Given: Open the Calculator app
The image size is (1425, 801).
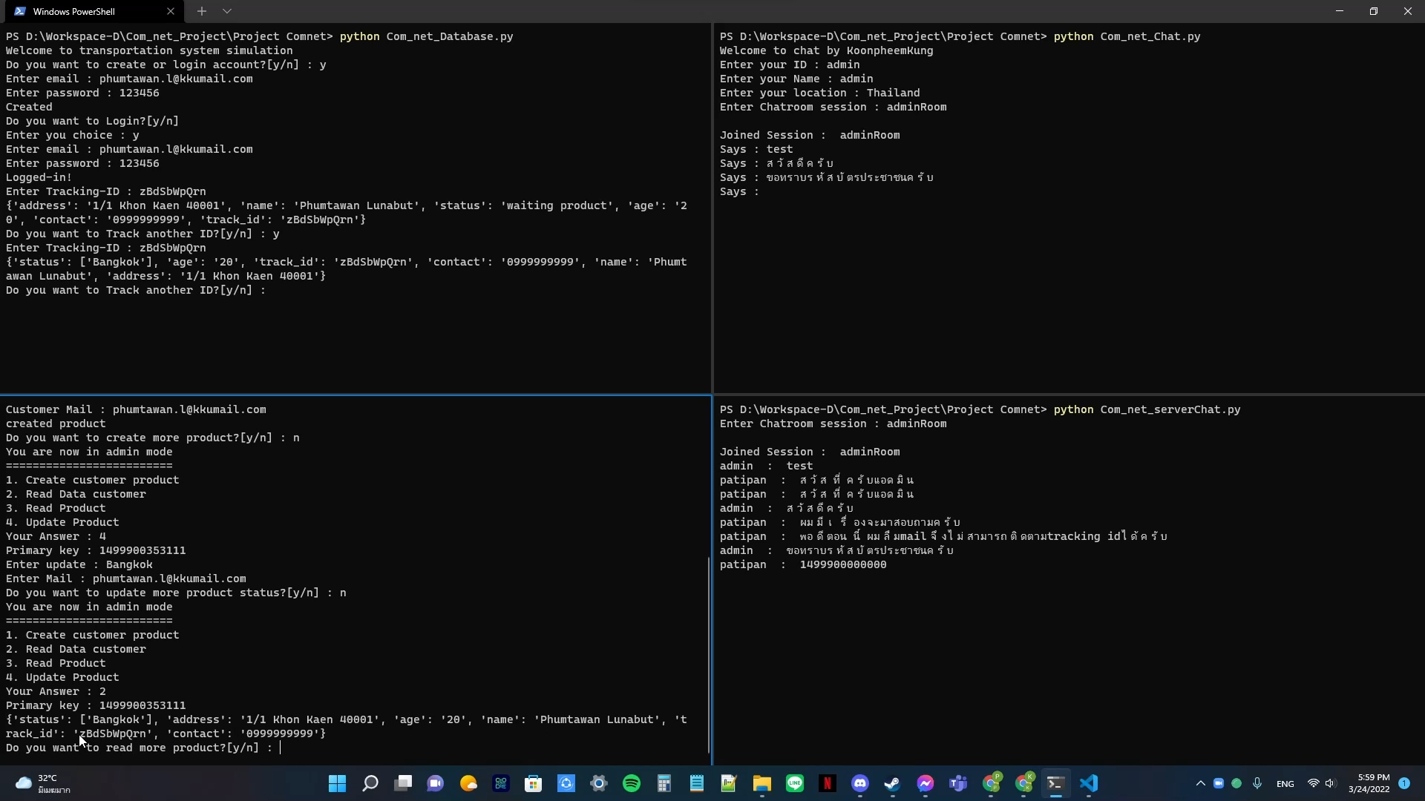Looking at the screenshot, I should tap(665, 783).
